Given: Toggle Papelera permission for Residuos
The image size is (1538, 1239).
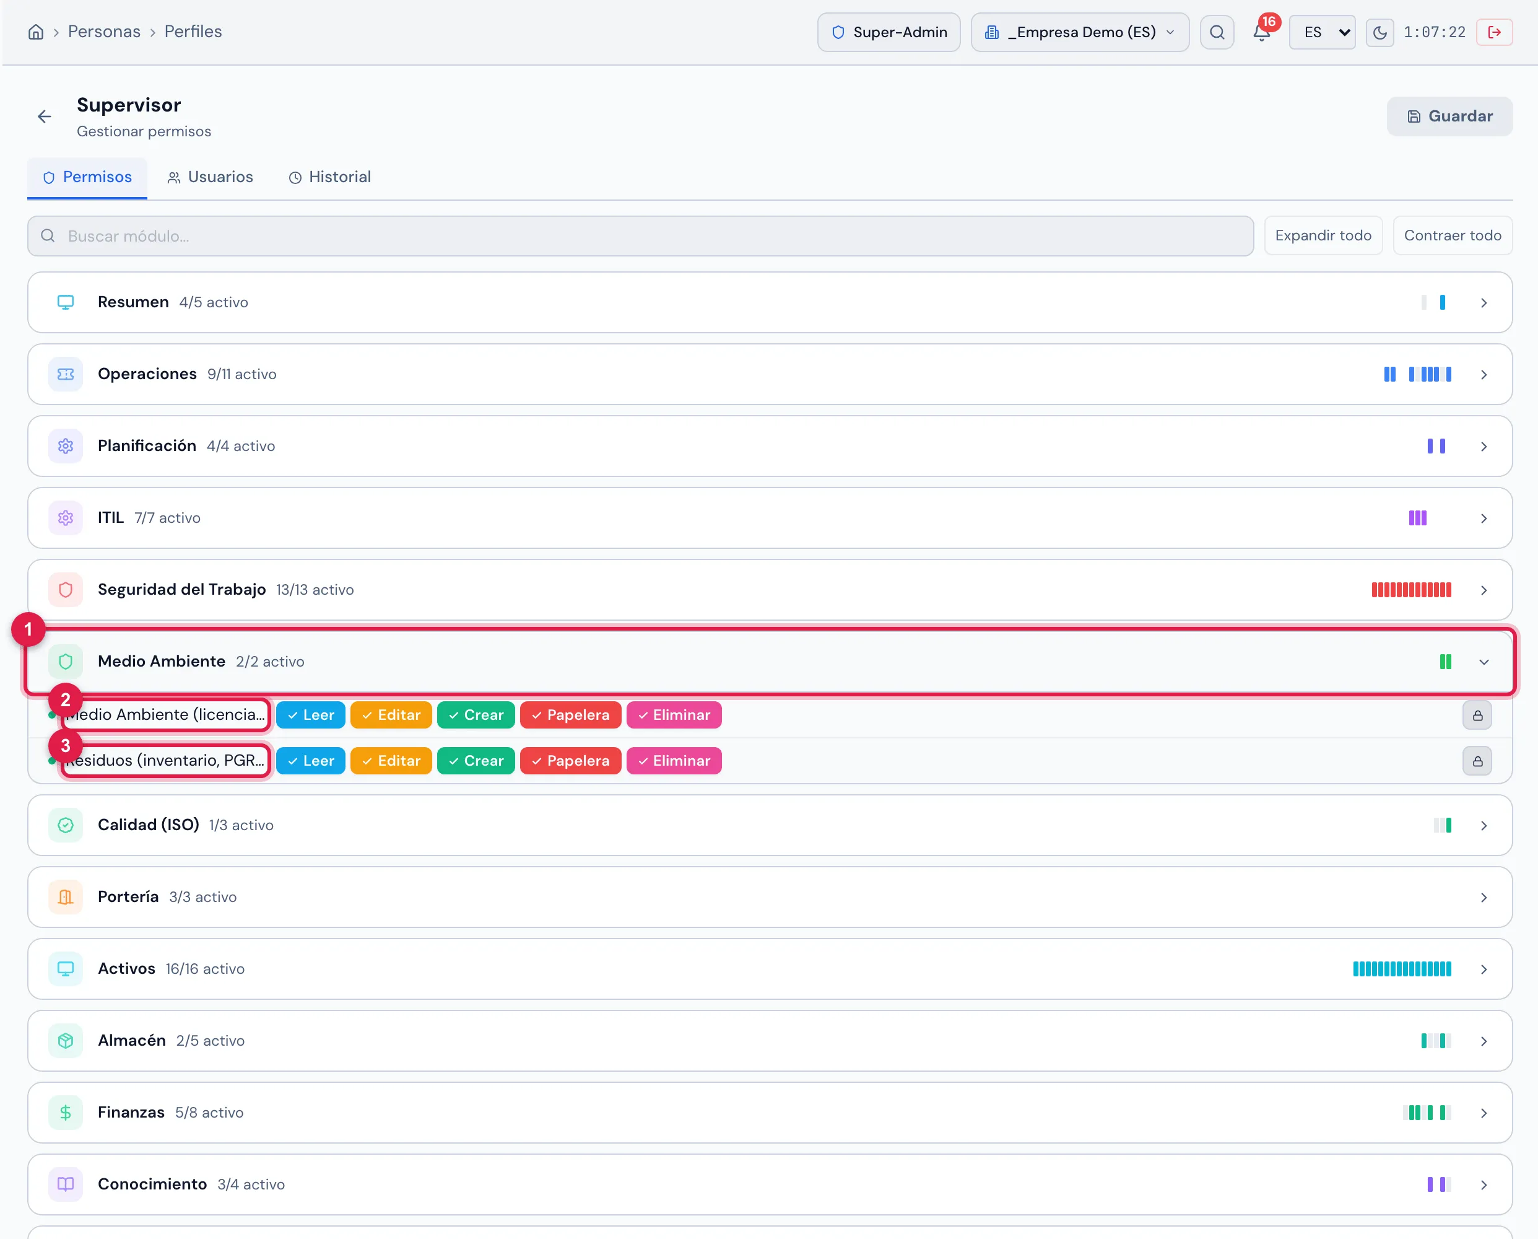Looking at the screenshot, I should pos(571,761).
